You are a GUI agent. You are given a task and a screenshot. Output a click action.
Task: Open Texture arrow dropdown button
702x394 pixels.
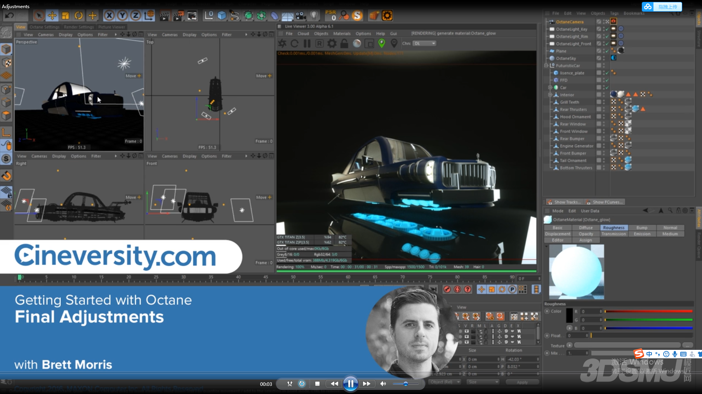click(x=570, y=345)
